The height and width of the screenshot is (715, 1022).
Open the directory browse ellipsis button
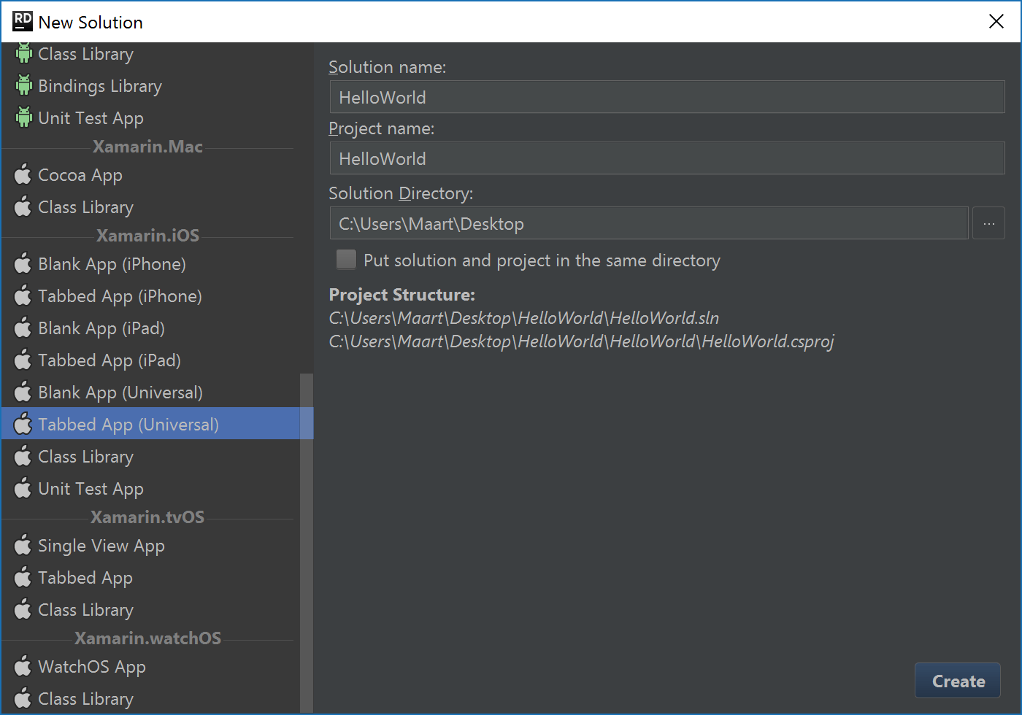point(988,223)
